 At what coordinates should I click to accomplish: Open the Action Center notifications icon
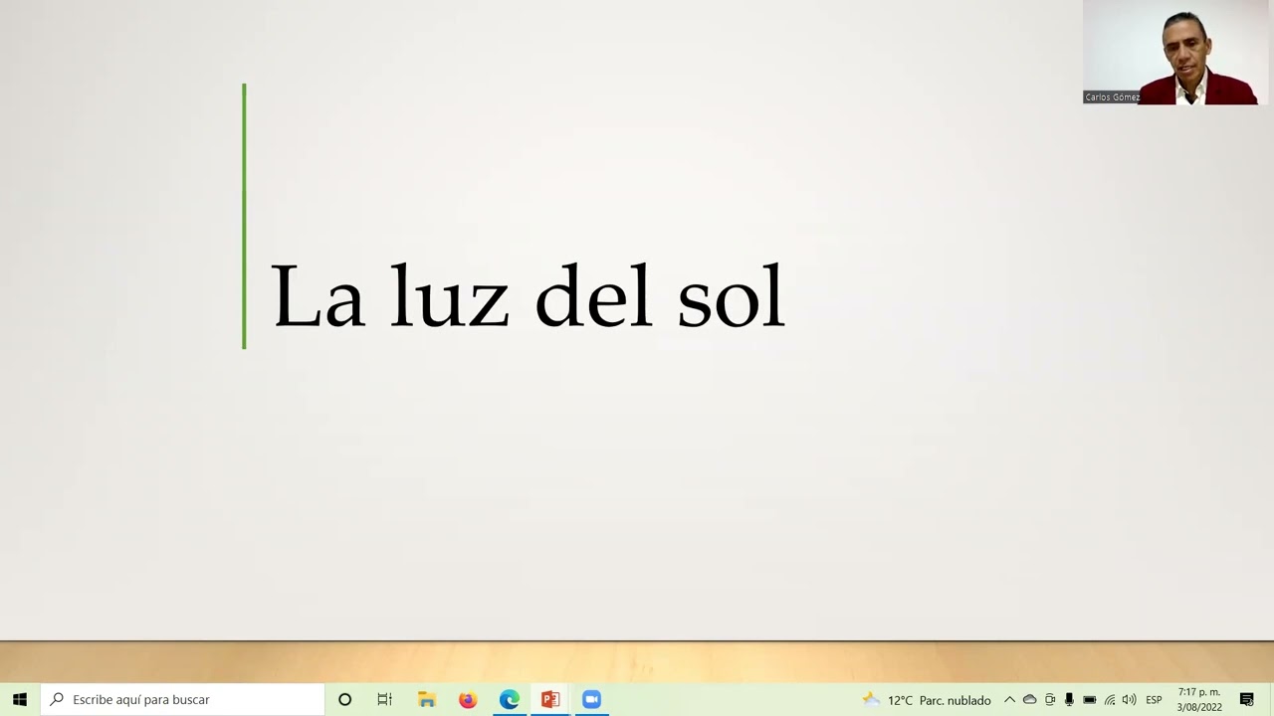[x=1246, y=700]
